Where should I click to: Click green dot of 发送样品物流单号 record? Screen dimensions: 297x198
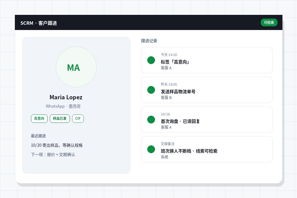tap(151, 90)
